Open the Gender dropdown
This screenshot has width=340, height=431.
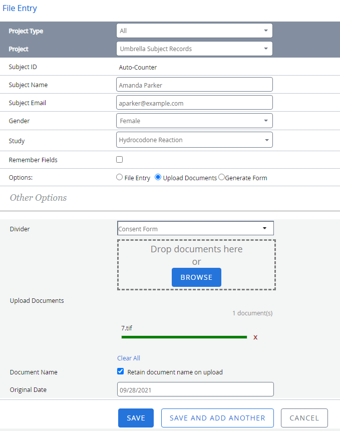tap(194, 121)
